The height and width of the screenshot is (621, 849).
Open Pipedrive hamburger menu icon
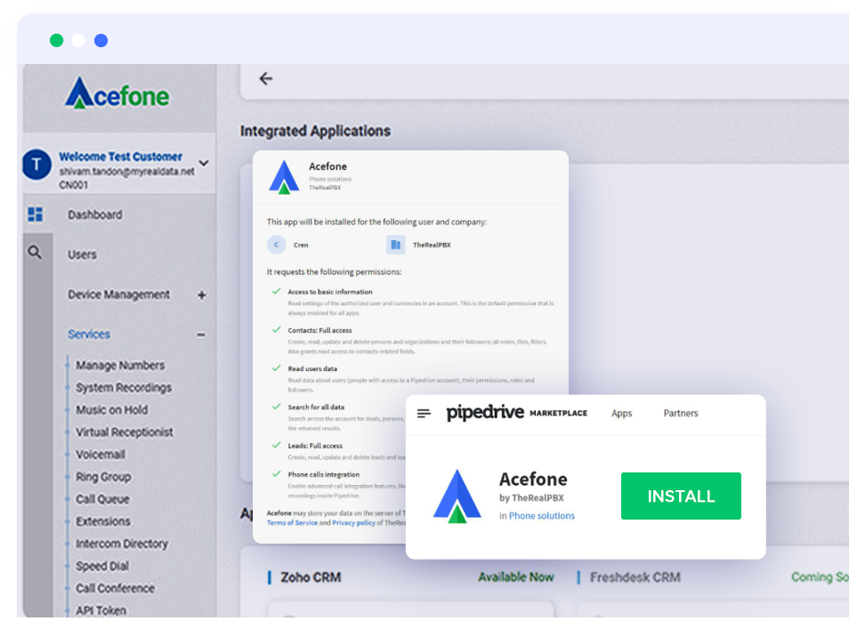[x=424, y=414]
